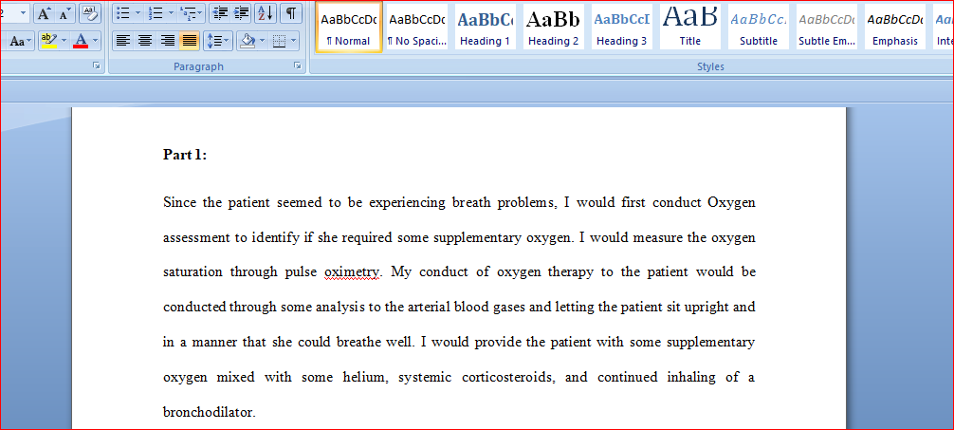Click the word 'helium' in the paragraph

(366, 378)
